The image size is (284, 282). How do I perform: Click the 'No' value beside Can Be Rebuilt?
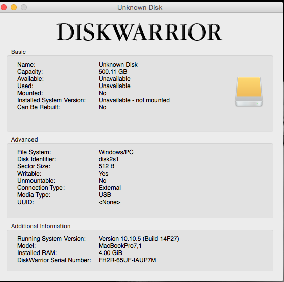coord(102,107)
